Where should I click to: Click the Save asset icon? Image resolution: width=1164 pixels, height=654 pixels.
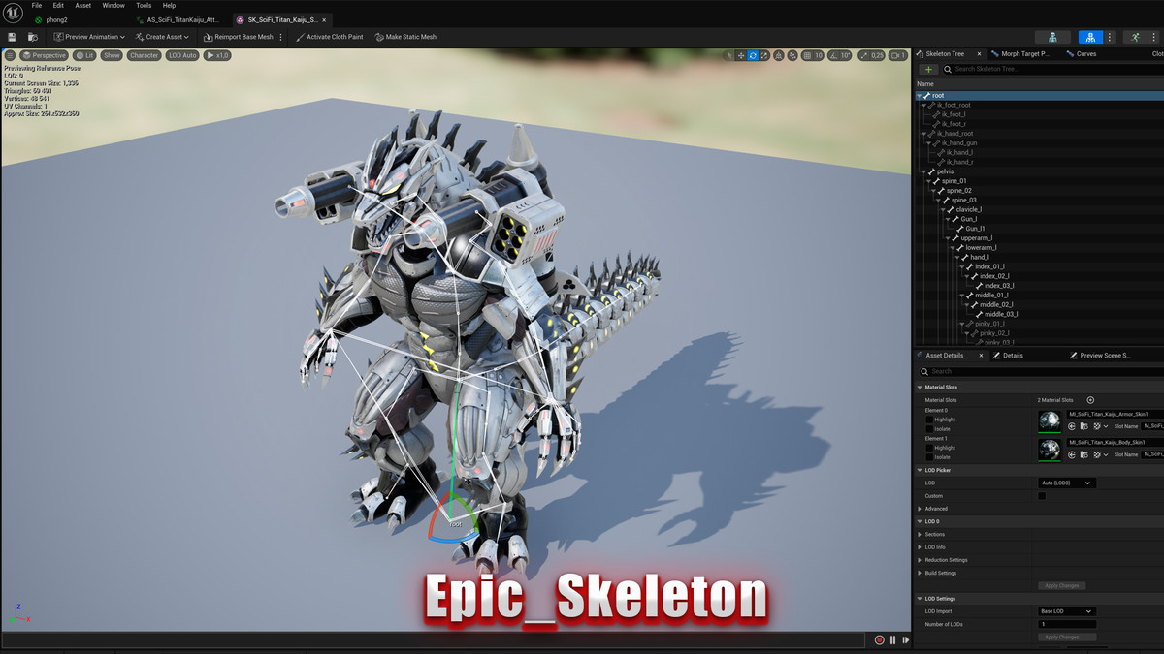point(12,37)
